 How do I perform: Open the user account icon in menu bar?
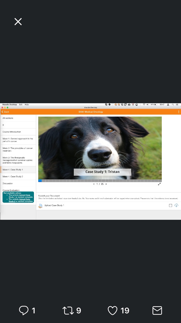[168, 104]
